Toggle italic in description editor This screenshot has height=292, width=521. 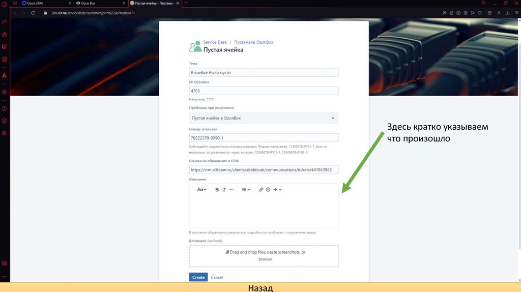point(224,190)
